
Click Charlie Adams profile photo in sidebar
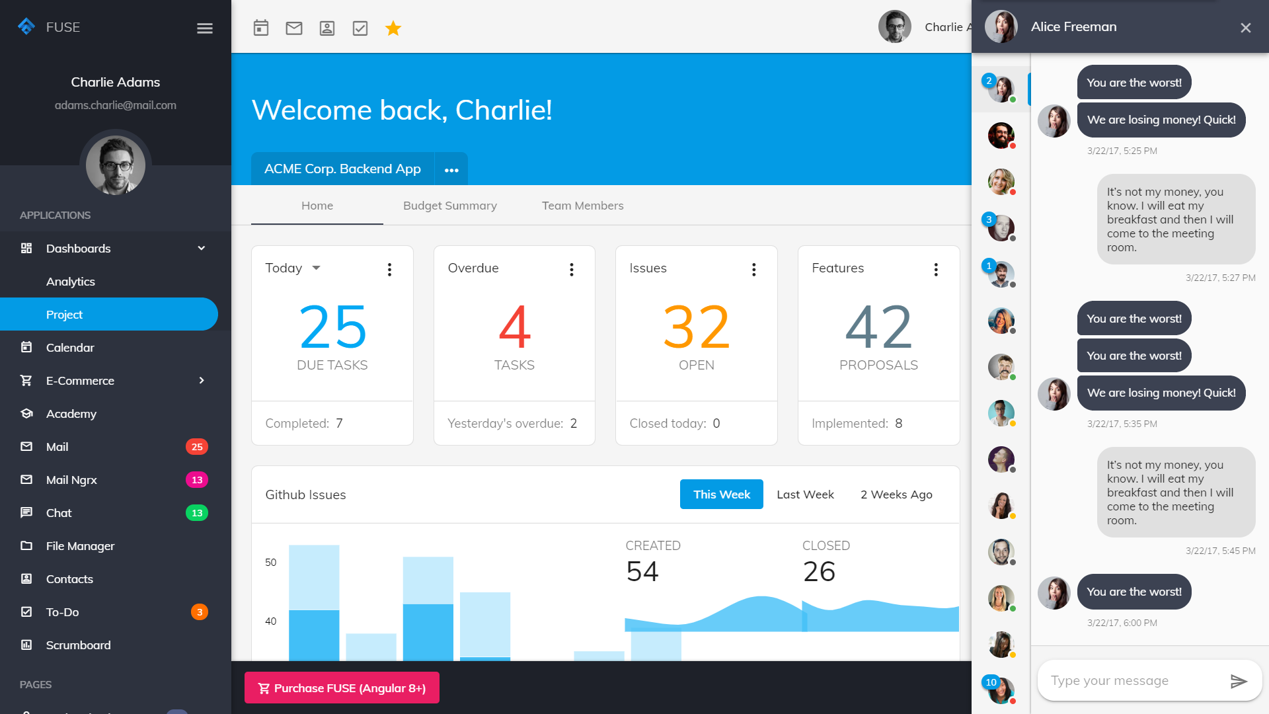[x=116, y=165]
